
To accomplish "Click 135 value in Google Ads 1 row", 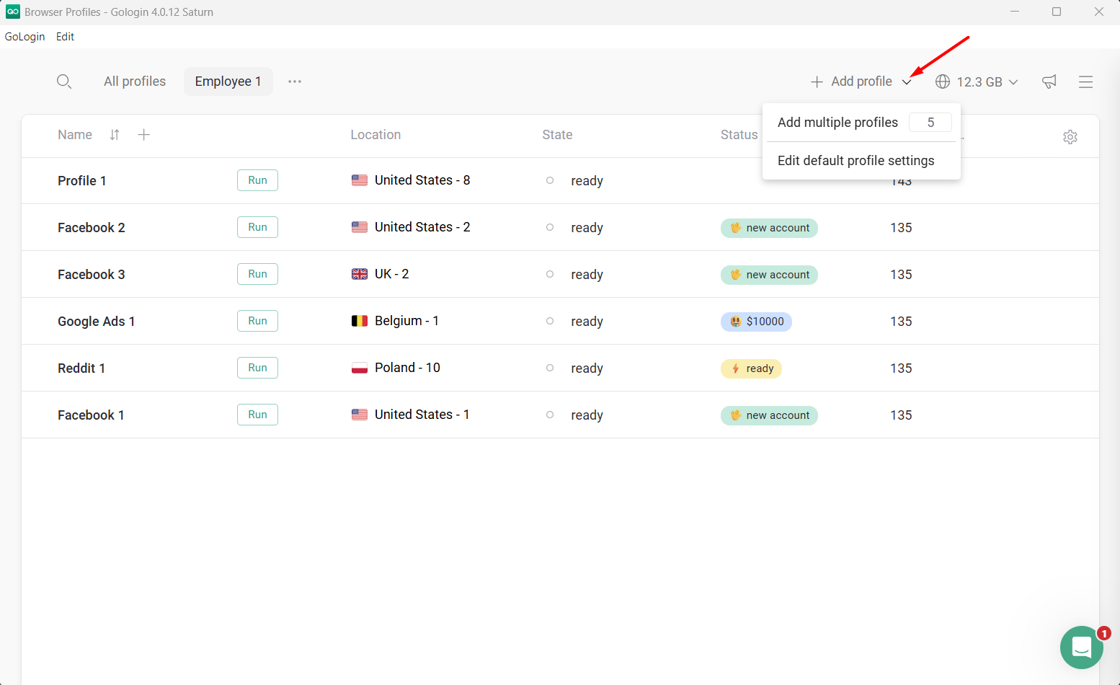I will [x=901, y=322].
